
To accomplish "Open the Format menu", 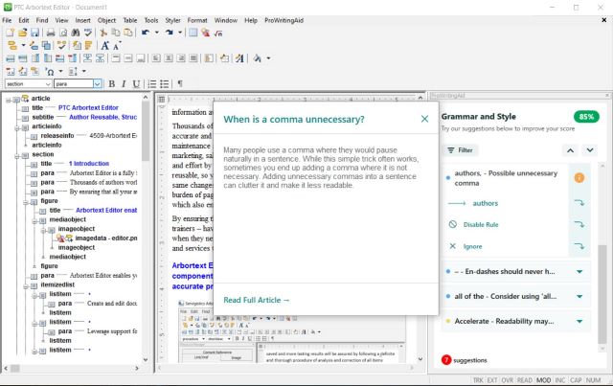I will [x=197, y=20].
